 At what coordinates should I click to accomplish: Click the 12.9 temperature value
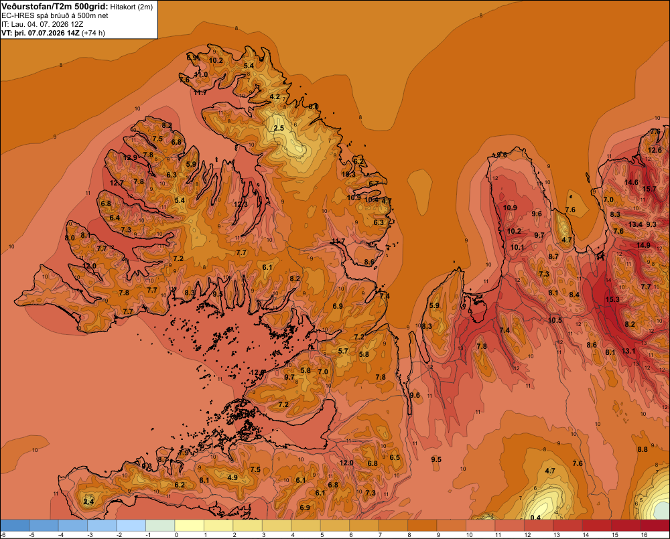pyautogui.click(x=131, y=157)
